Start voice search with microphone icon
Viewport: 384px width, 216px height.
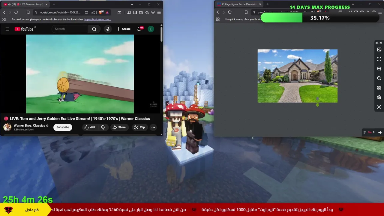pyautogui.click(x=108, y=29)
